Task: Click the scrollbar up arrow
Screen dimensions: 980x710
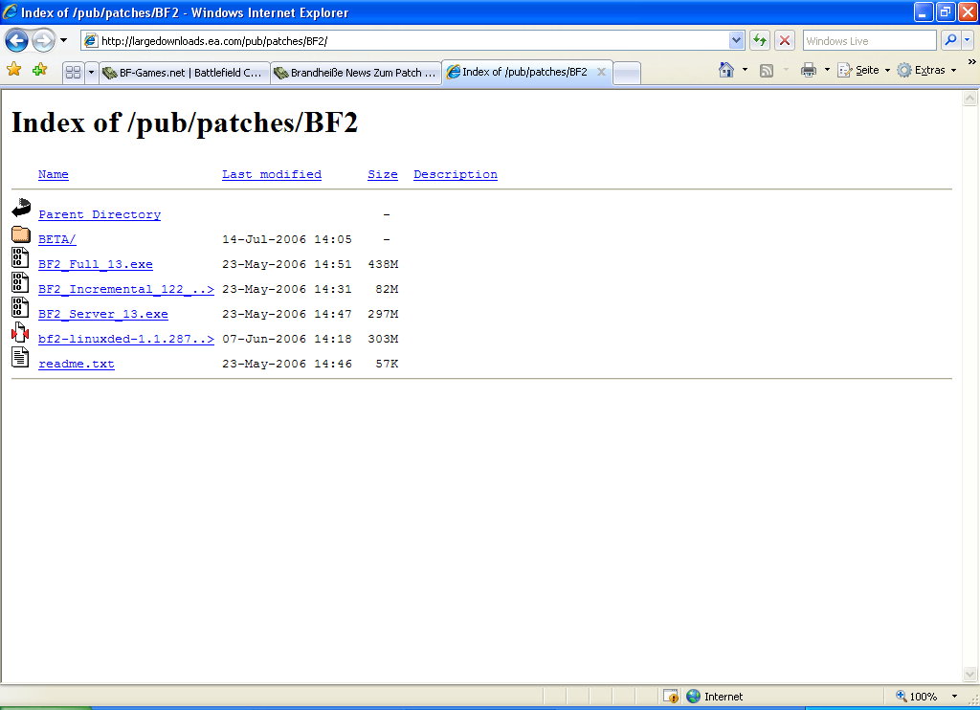Action: click(x=970, y=98)
